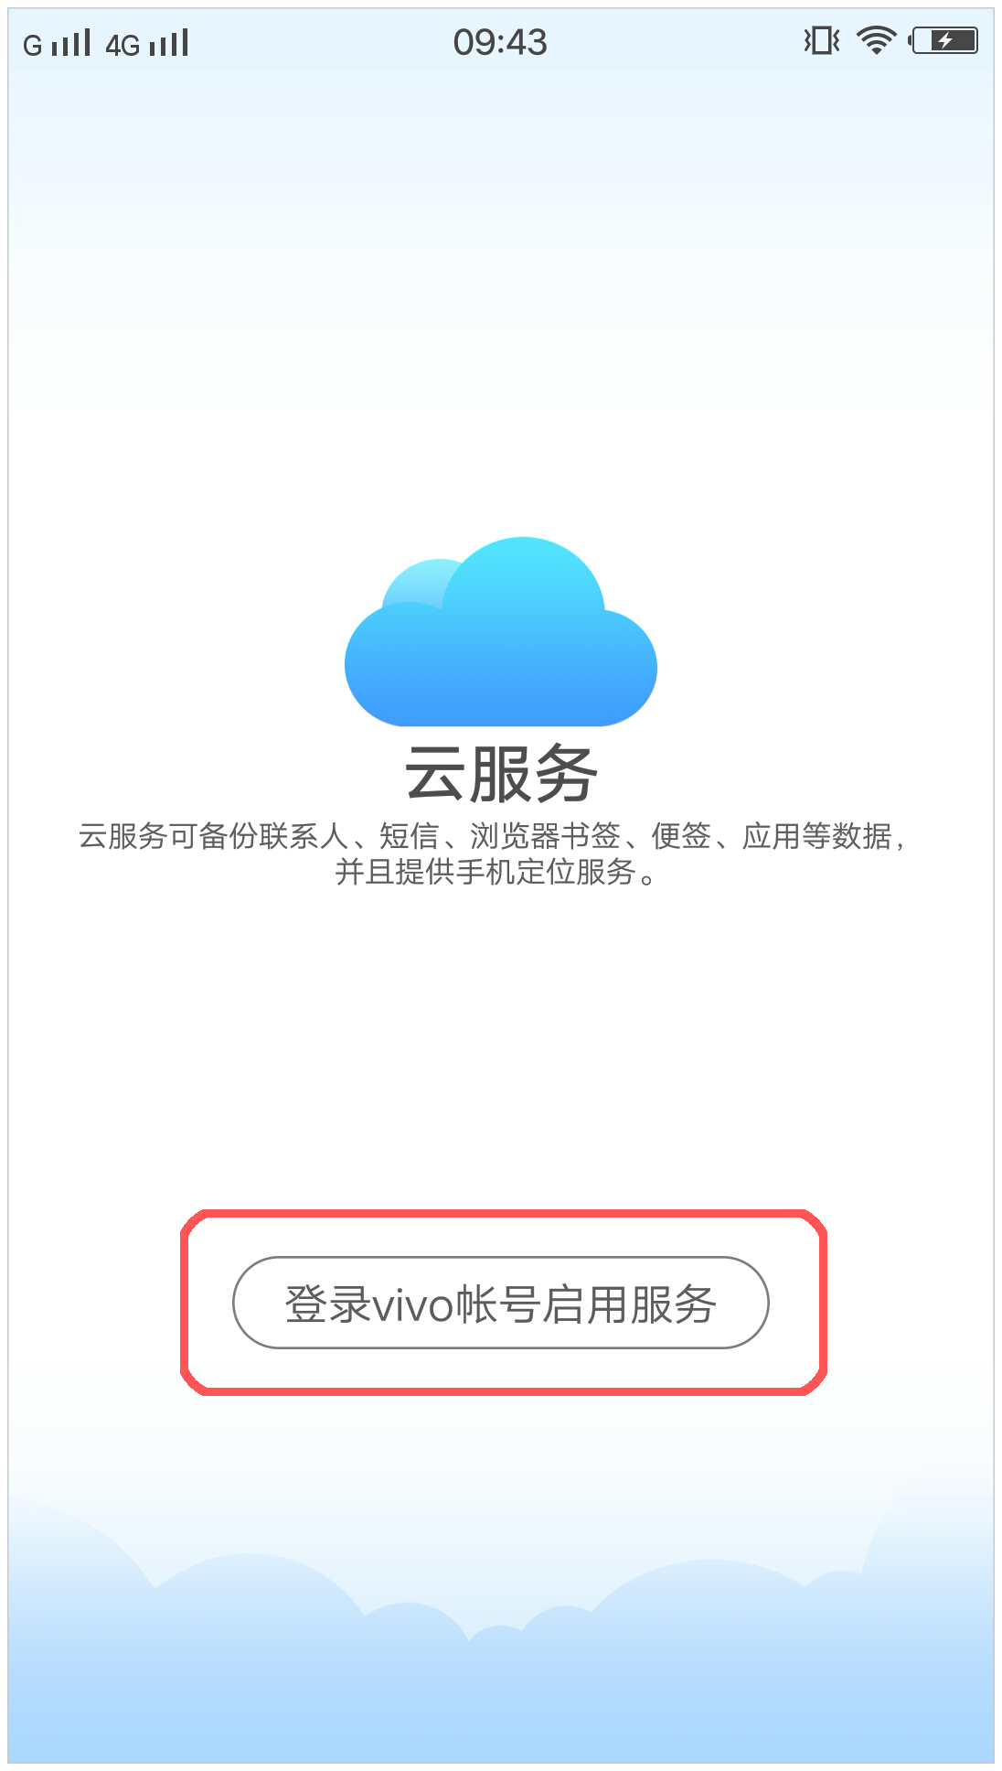
Task: Tap the blue cloud logo
Action: coord(500,631)
